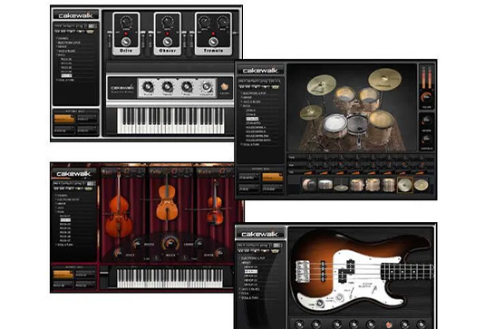Expand the Soul & Funk folder in the drum browser
Screen dimensions: 485x329
click(250, 144)
